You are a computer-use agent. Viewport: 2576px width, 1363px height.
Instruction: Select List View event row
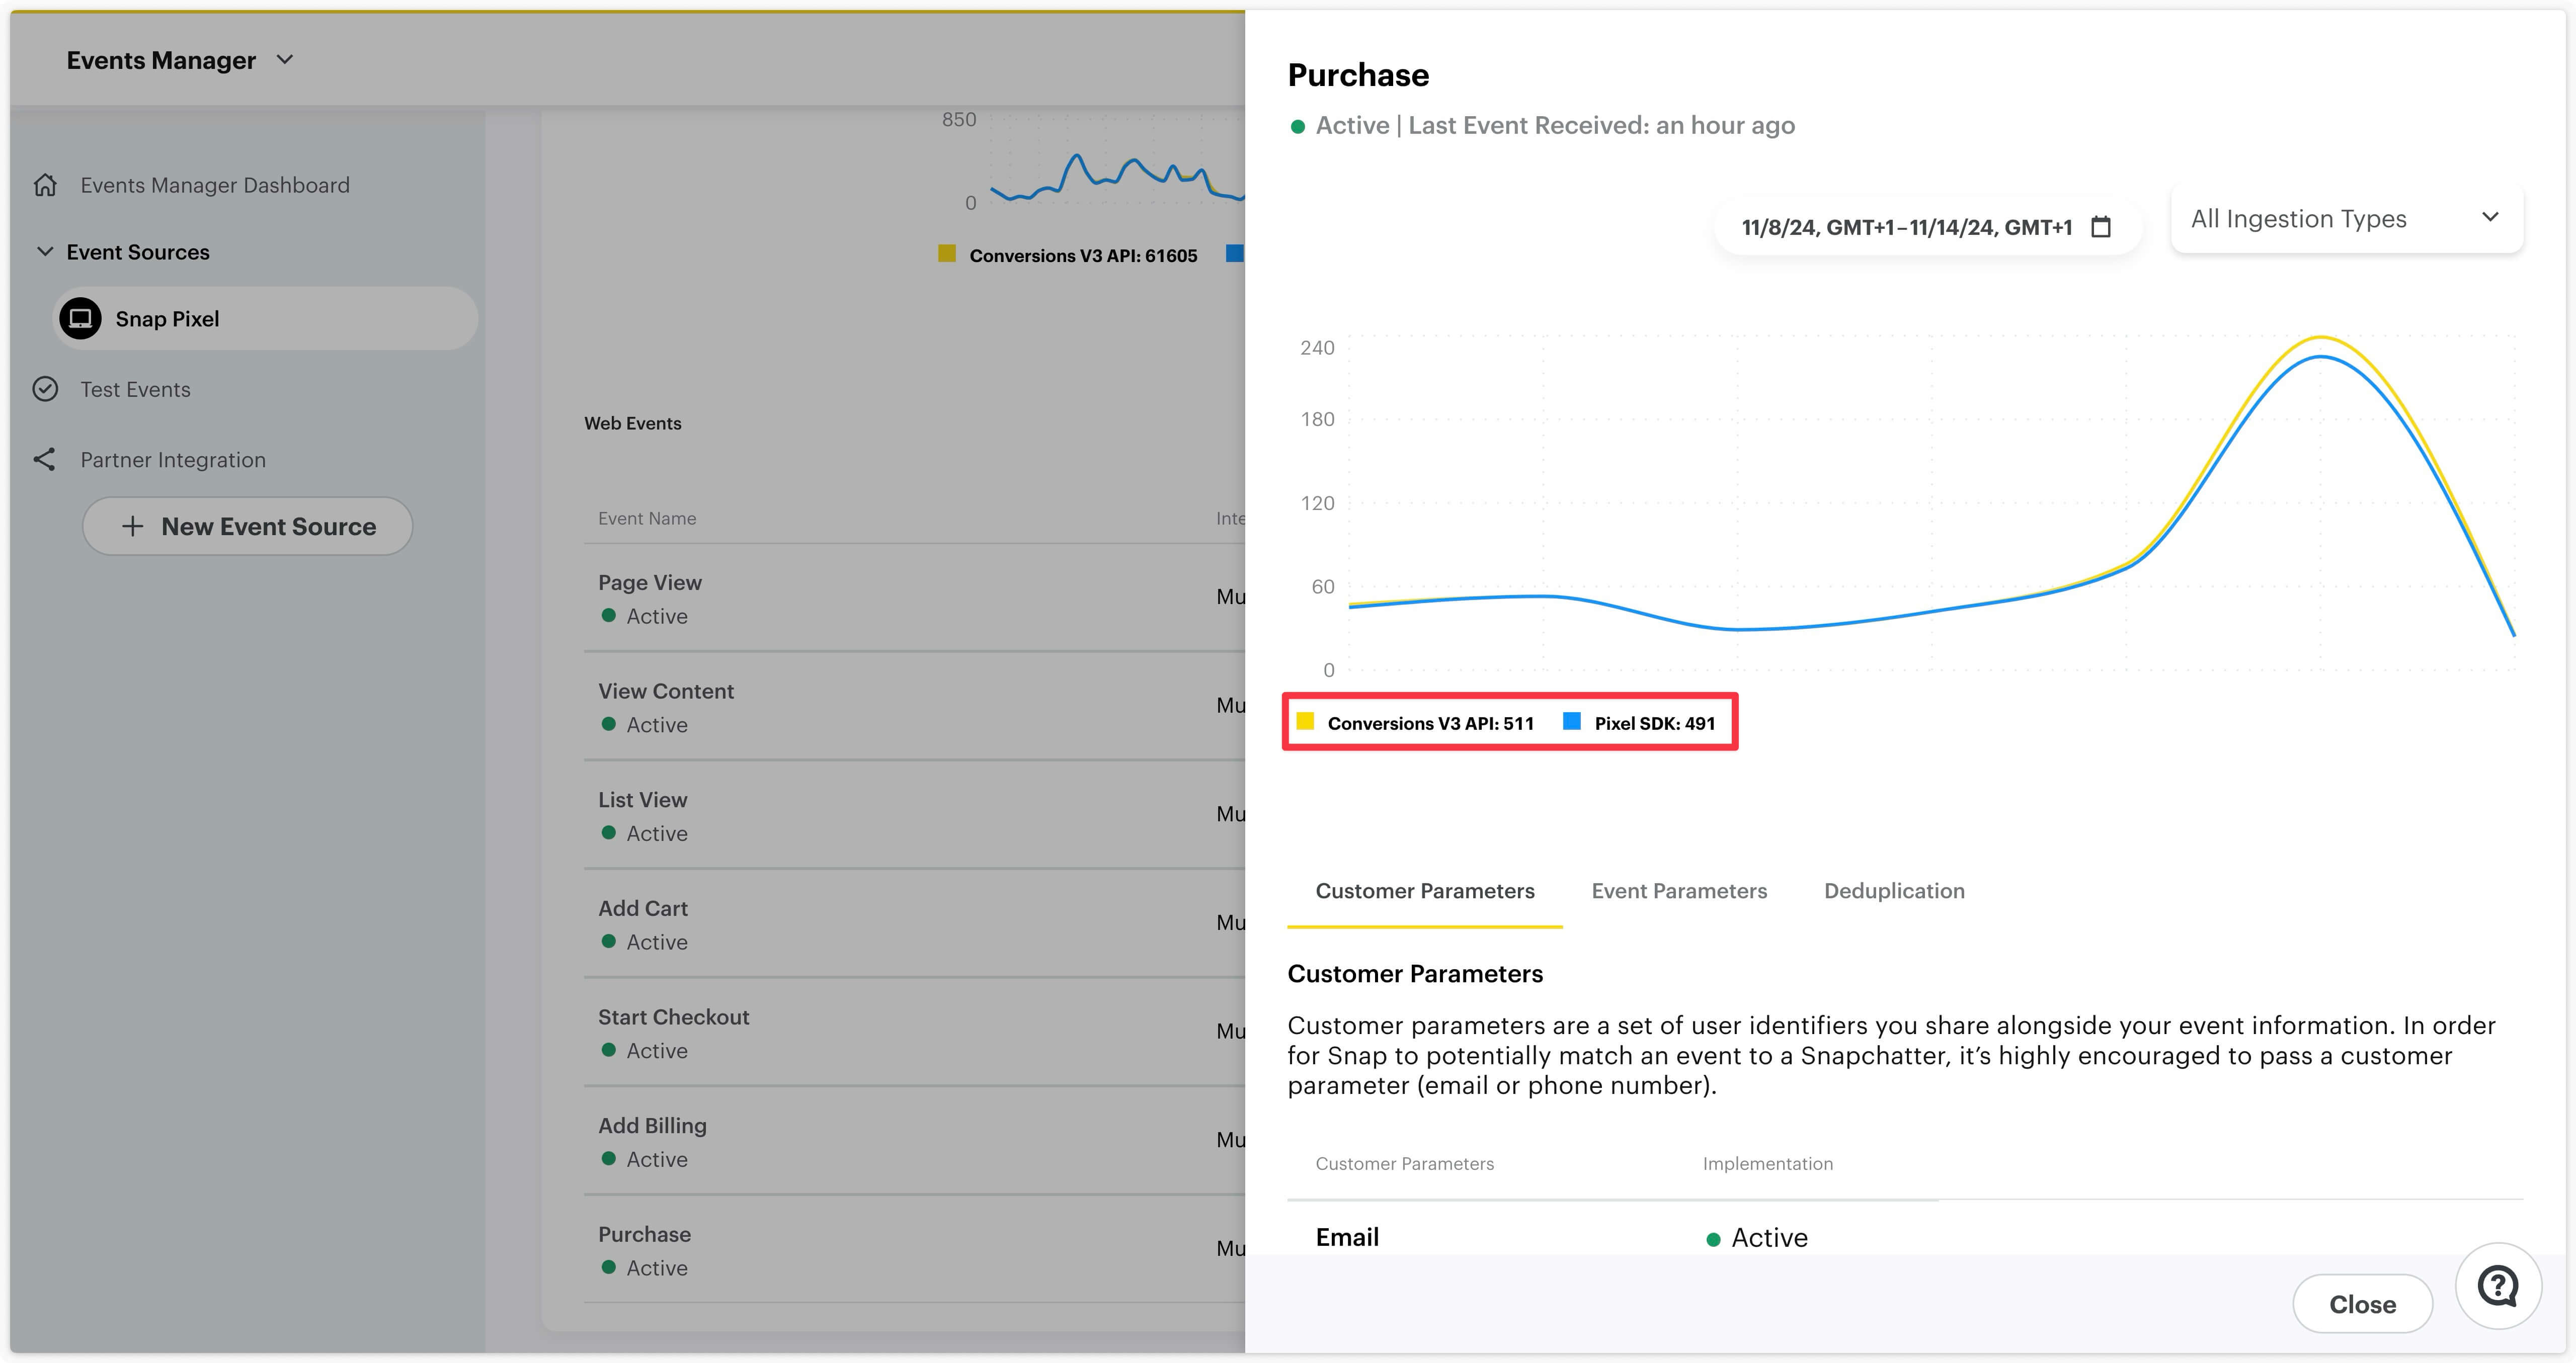[914, 815]
